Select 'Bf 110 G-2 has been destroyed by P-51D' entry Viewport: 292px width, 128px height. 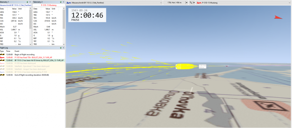pos(33,72)
